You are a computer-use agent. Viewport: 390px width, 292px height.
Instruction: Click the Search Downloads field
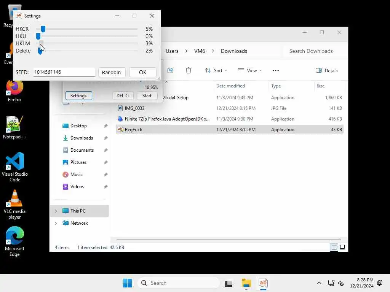click(313, 51)
